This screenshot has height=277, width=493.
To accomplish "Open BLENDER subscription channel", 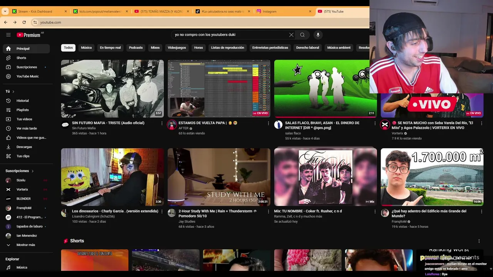I will (x=26, y=199).
